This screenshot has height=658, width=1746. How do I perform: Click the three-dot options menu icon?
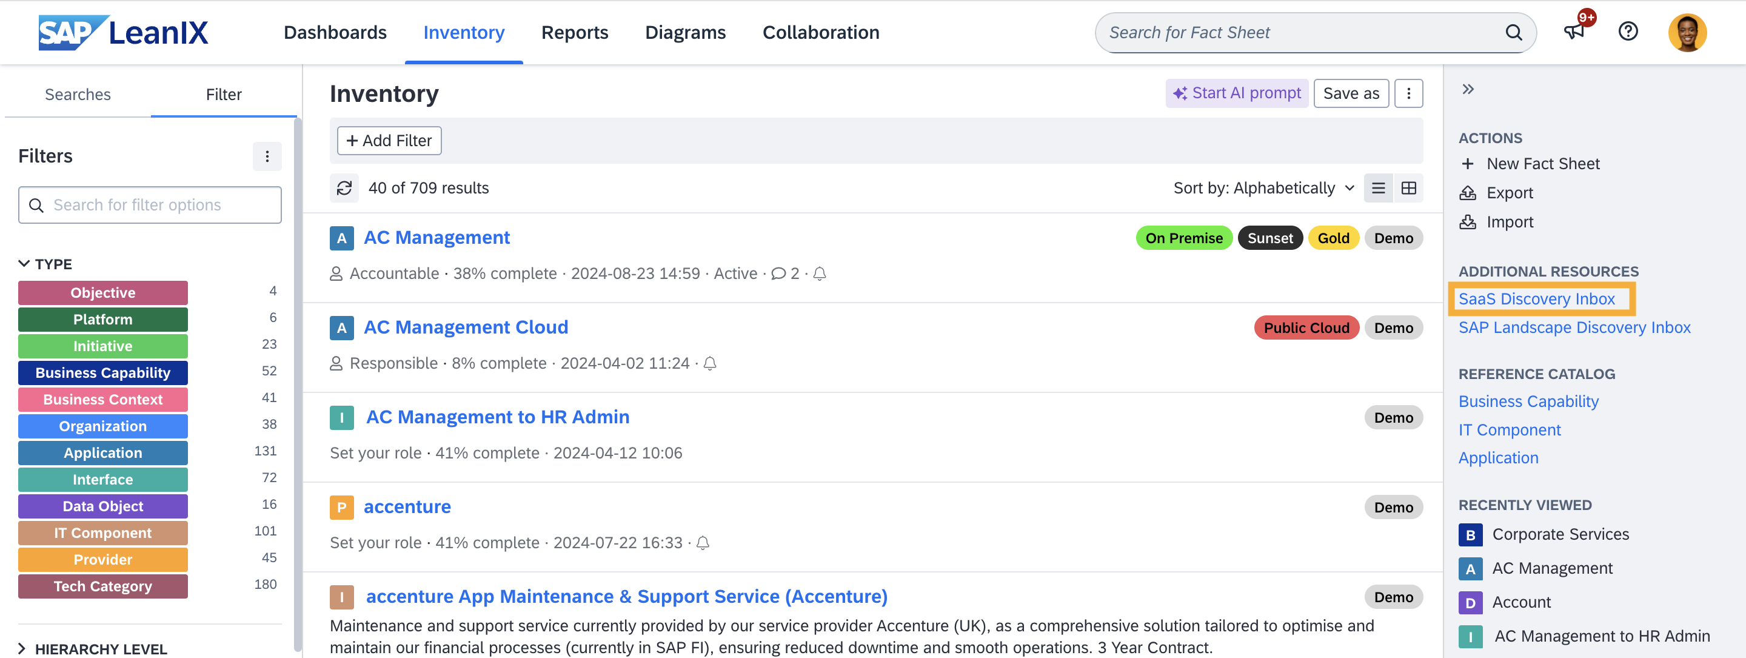point(1411,93)
